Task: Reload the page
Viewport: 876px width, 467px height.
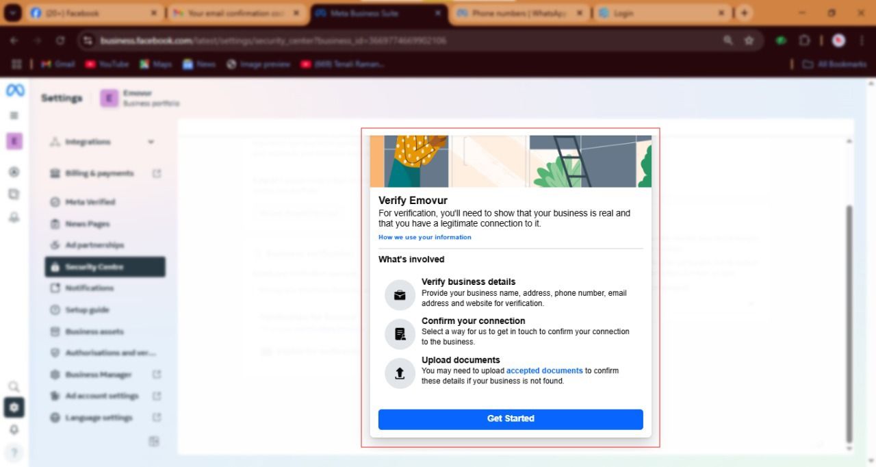Action: 60,41
